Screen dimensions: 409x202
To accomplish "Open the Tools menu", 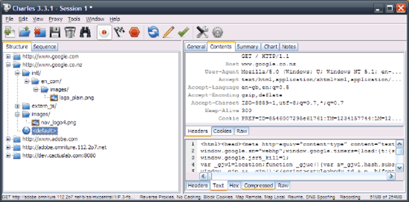I will click(74, 19).
